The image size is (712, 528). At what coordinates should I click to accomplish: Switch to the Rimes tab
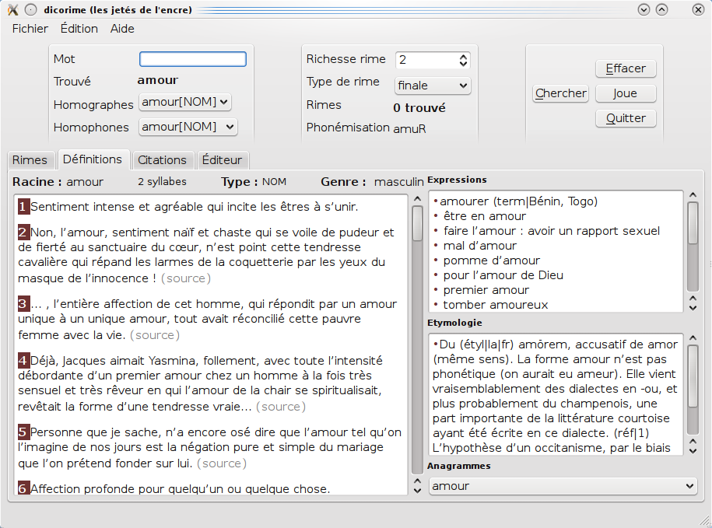tap(30, 160)
